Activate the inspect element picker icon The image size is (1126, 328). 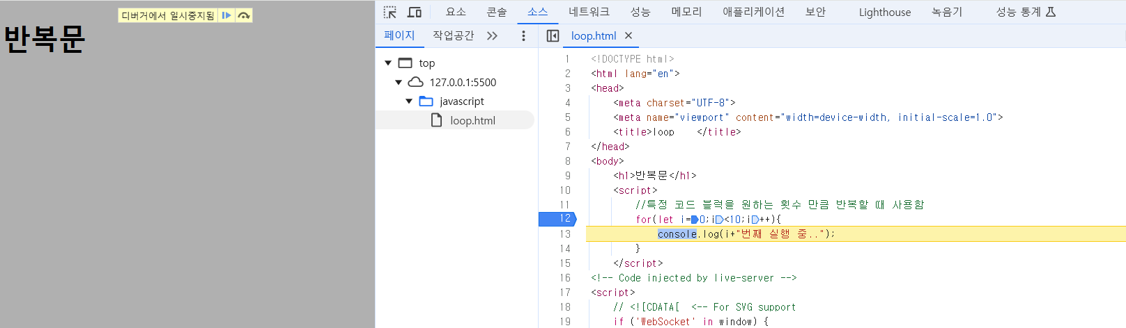coord(390,13)
